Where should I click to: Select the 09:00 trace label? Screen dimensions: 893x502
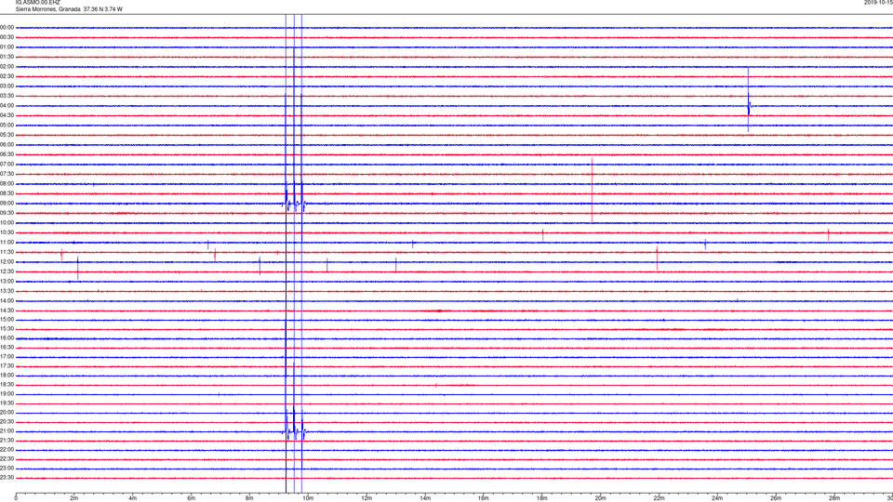[x=7, y=204]
